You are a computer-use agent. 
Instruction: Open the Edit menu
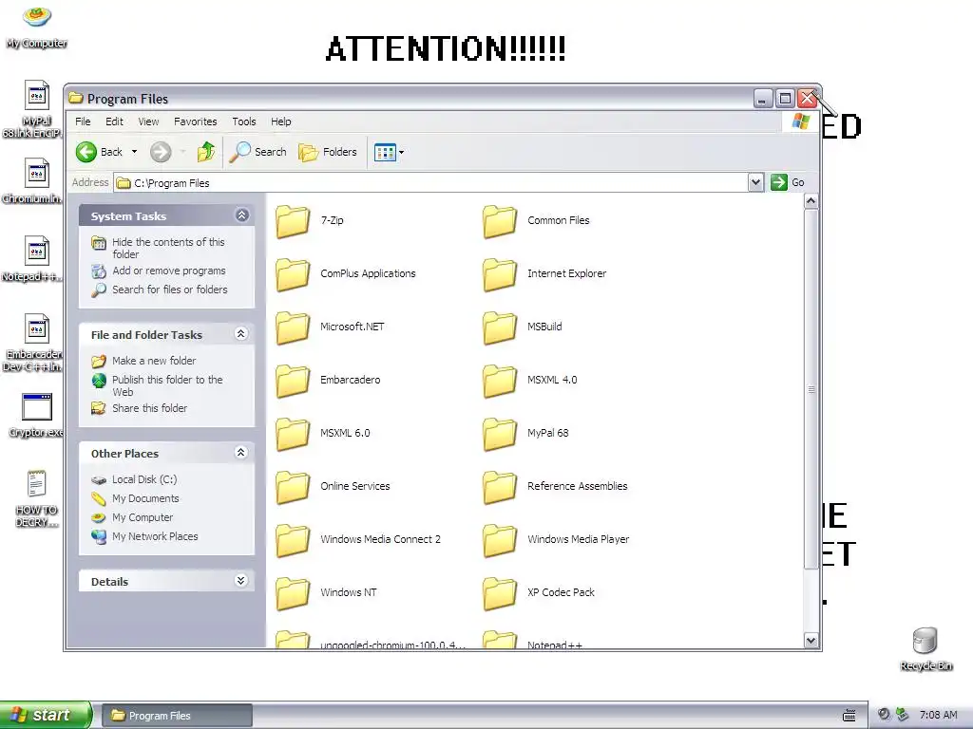point(114,121)
